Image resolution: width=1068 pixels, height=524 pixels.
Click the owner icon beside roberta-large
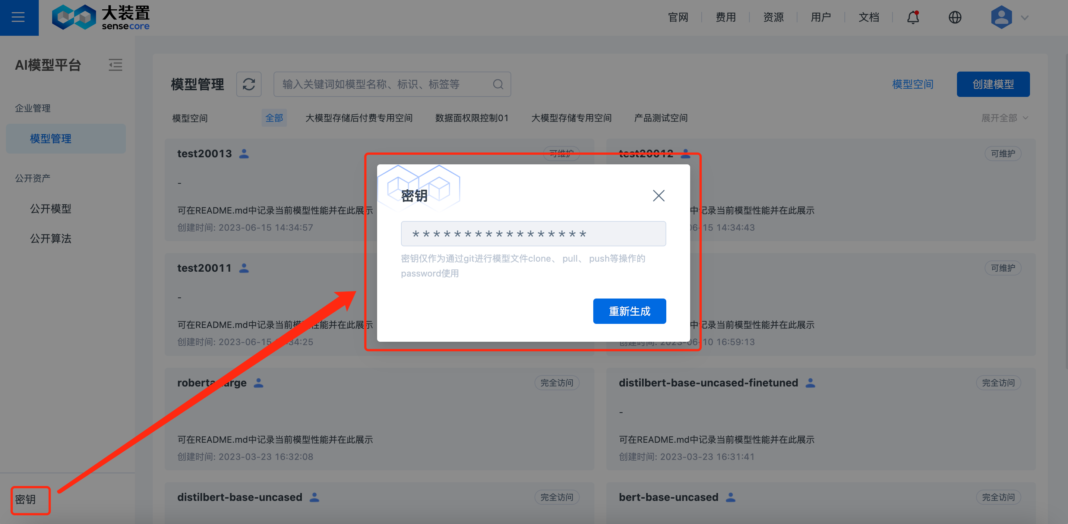point(259,383)
